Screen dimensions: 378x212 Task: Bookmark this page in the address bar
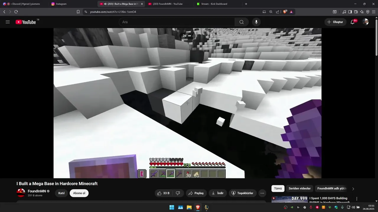coord(78,12)
